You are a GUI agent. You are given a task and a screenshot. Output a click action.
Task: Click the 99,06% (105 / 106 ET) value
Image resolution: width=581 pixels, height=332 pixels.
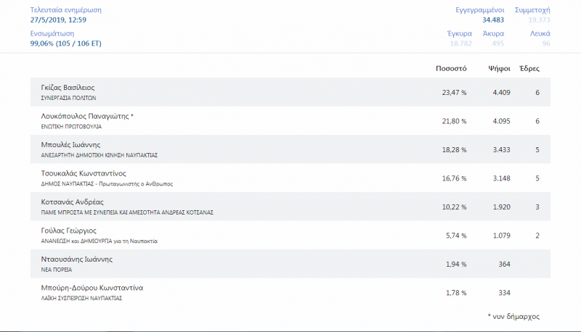point(65,43)
